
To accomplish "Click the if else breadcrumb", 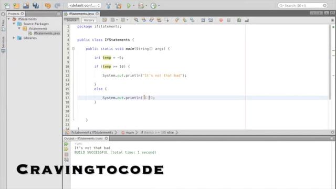I will point(157,132).
